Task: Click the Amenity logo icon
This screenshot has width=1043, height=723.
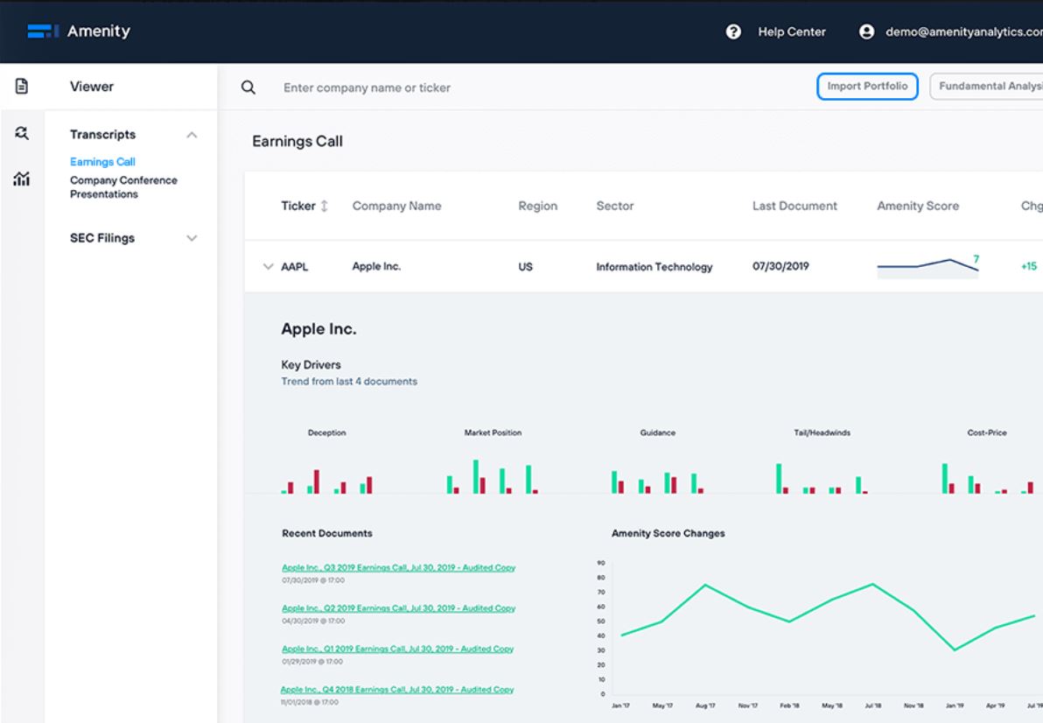Action: click(x=42, y=32)
